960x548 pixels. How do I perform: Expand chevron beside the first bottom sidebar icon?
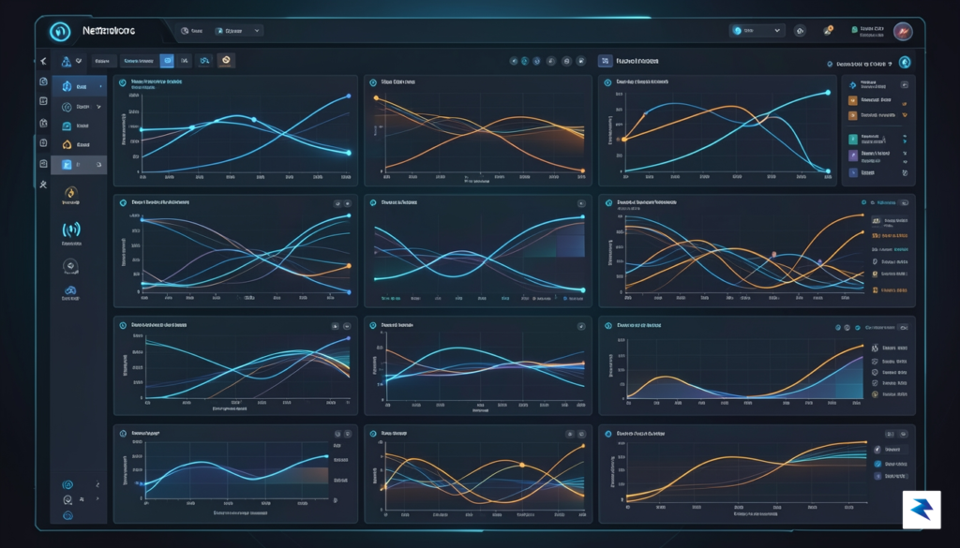(x=97, y=484)
